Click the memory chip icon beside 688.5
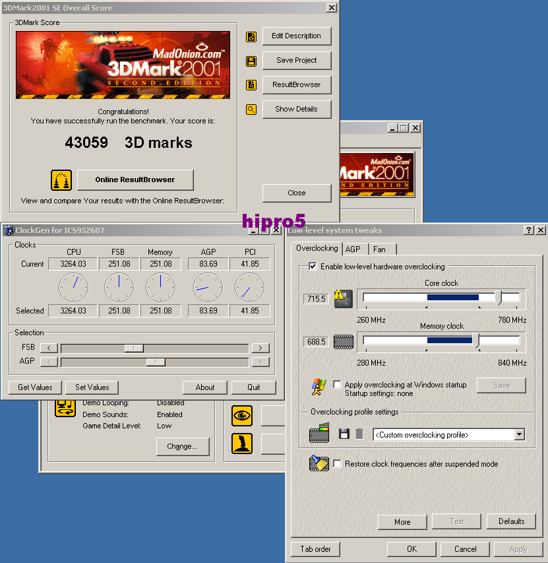 point(343,341)
